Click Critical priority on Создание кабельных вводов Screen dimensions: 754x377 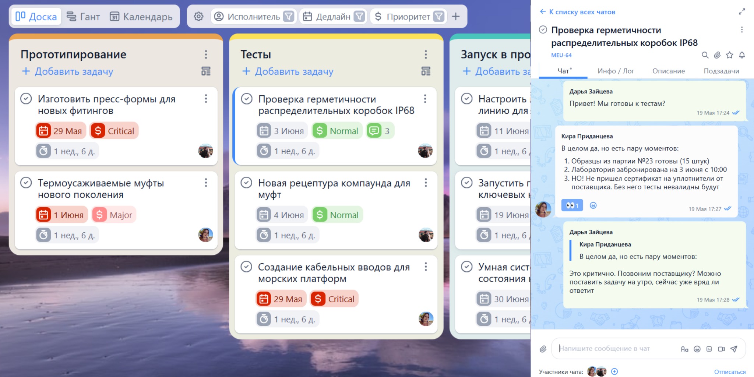(x=334, y=299)
